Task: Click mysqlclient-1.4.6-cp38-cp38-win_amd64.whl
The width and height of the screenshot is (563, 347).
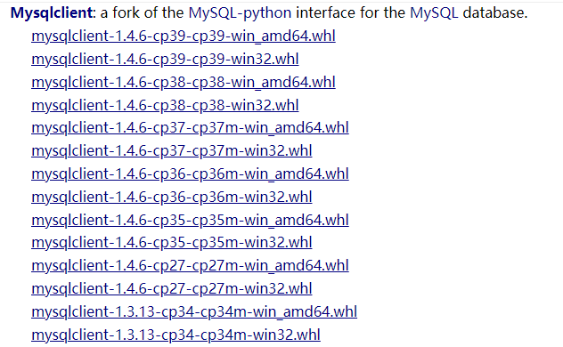Action: pos(184,82)
